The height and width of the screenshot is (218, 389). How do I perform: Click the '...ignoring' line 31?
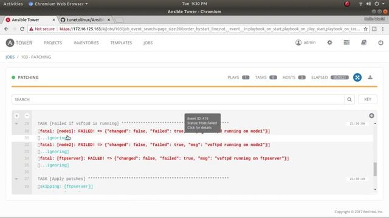click(53, 138)
